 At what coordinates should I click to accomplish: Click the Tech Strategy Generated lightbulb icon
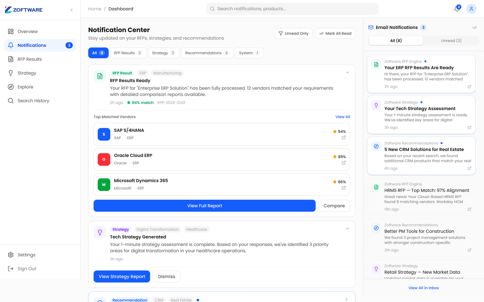click(100, 232)
